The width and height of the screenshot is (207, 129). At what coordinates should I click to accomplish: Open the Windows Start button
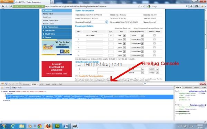3,126
